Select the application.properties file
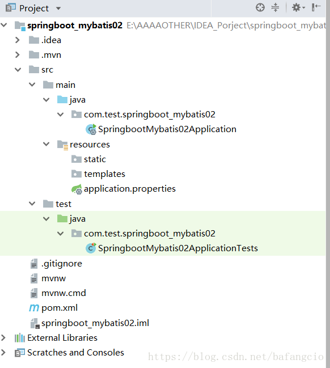This screenshot has width=330, height=368. (129, 189)
